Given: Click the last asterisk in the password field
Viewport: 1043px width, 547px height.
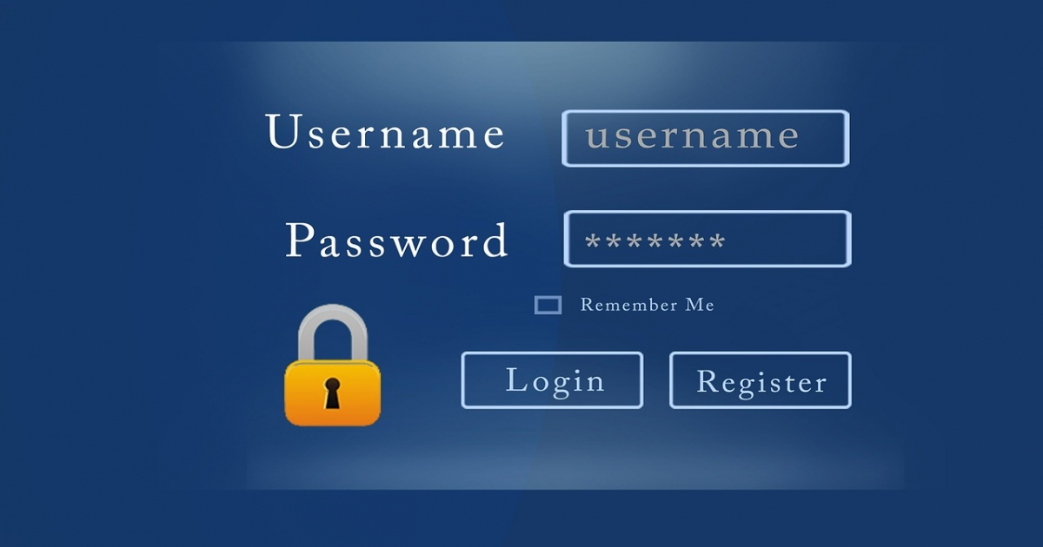Looking at the screenshot, I should (717, 241).
